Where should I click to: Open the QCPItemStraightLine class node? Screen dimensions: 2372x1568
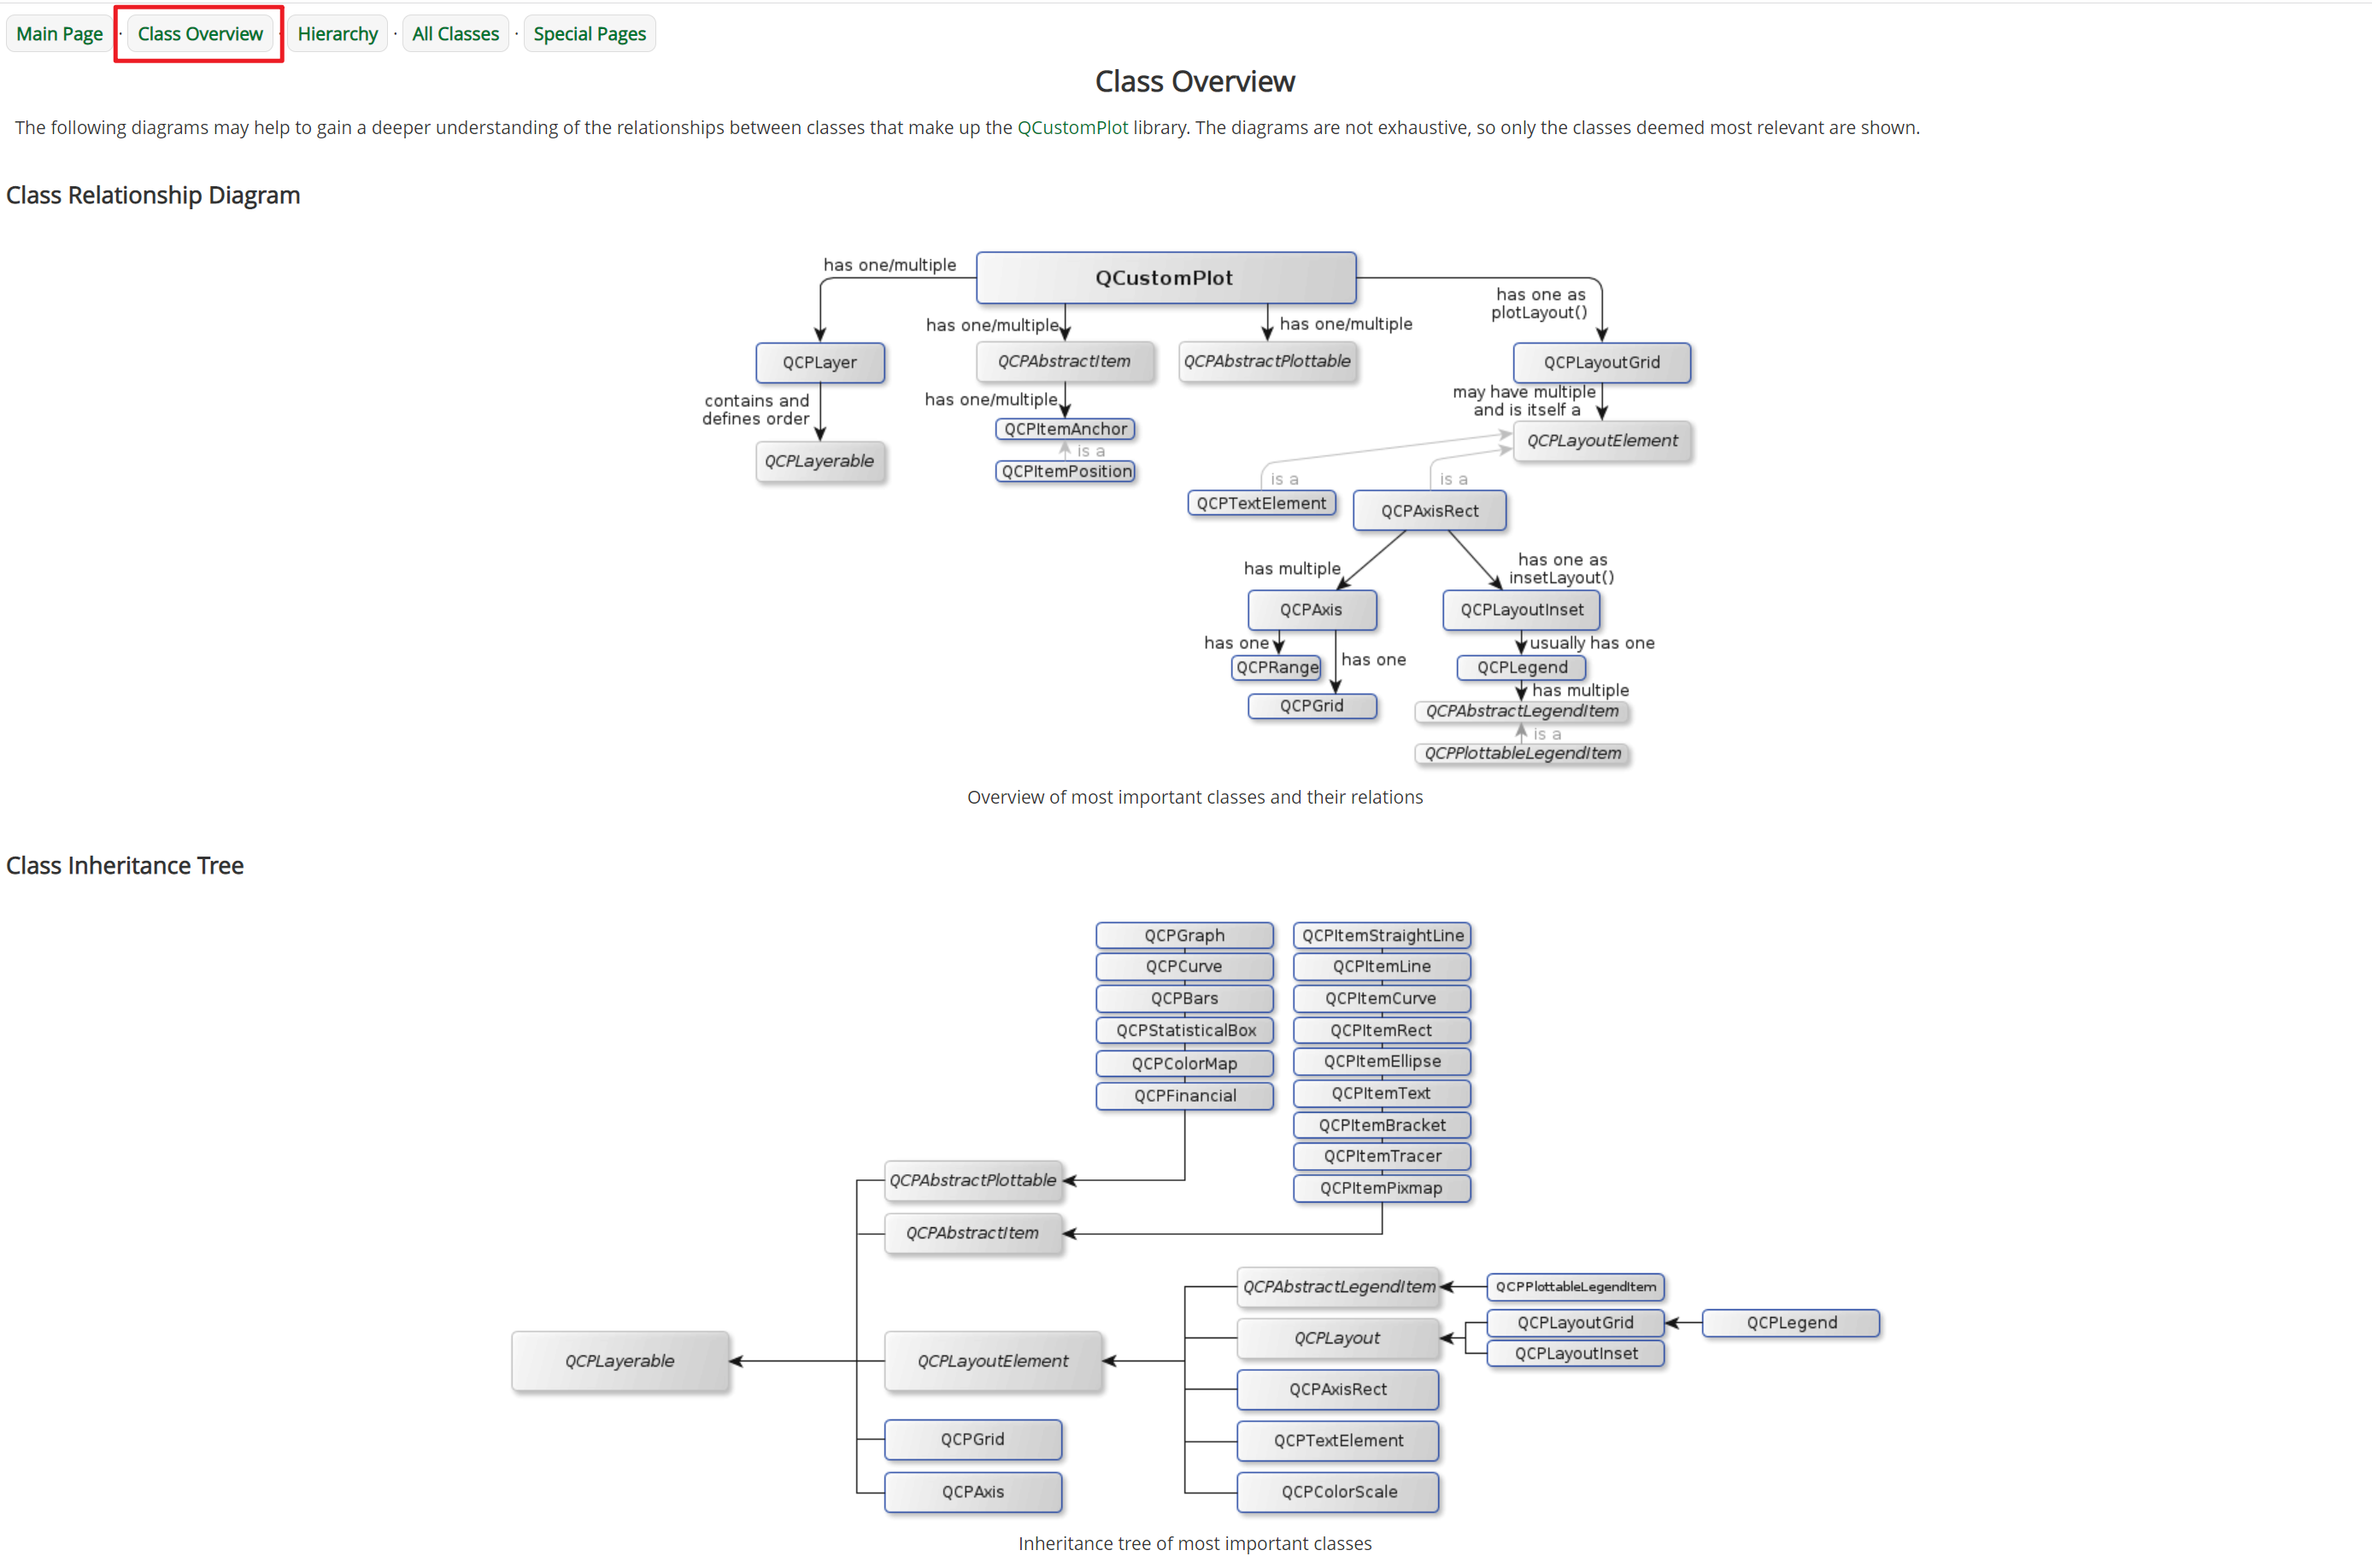[1383, 935]
